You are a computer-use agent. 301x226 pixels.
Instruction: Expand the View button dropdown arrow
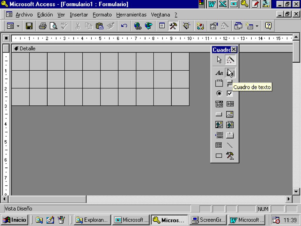click(18, 26)
